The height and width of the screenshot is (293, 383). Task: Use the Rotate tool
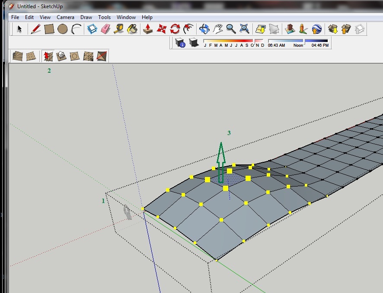coord(175,29)
